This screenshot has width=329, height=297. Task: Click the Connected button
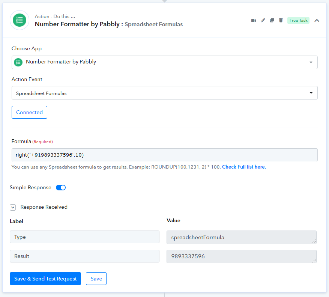29,112
